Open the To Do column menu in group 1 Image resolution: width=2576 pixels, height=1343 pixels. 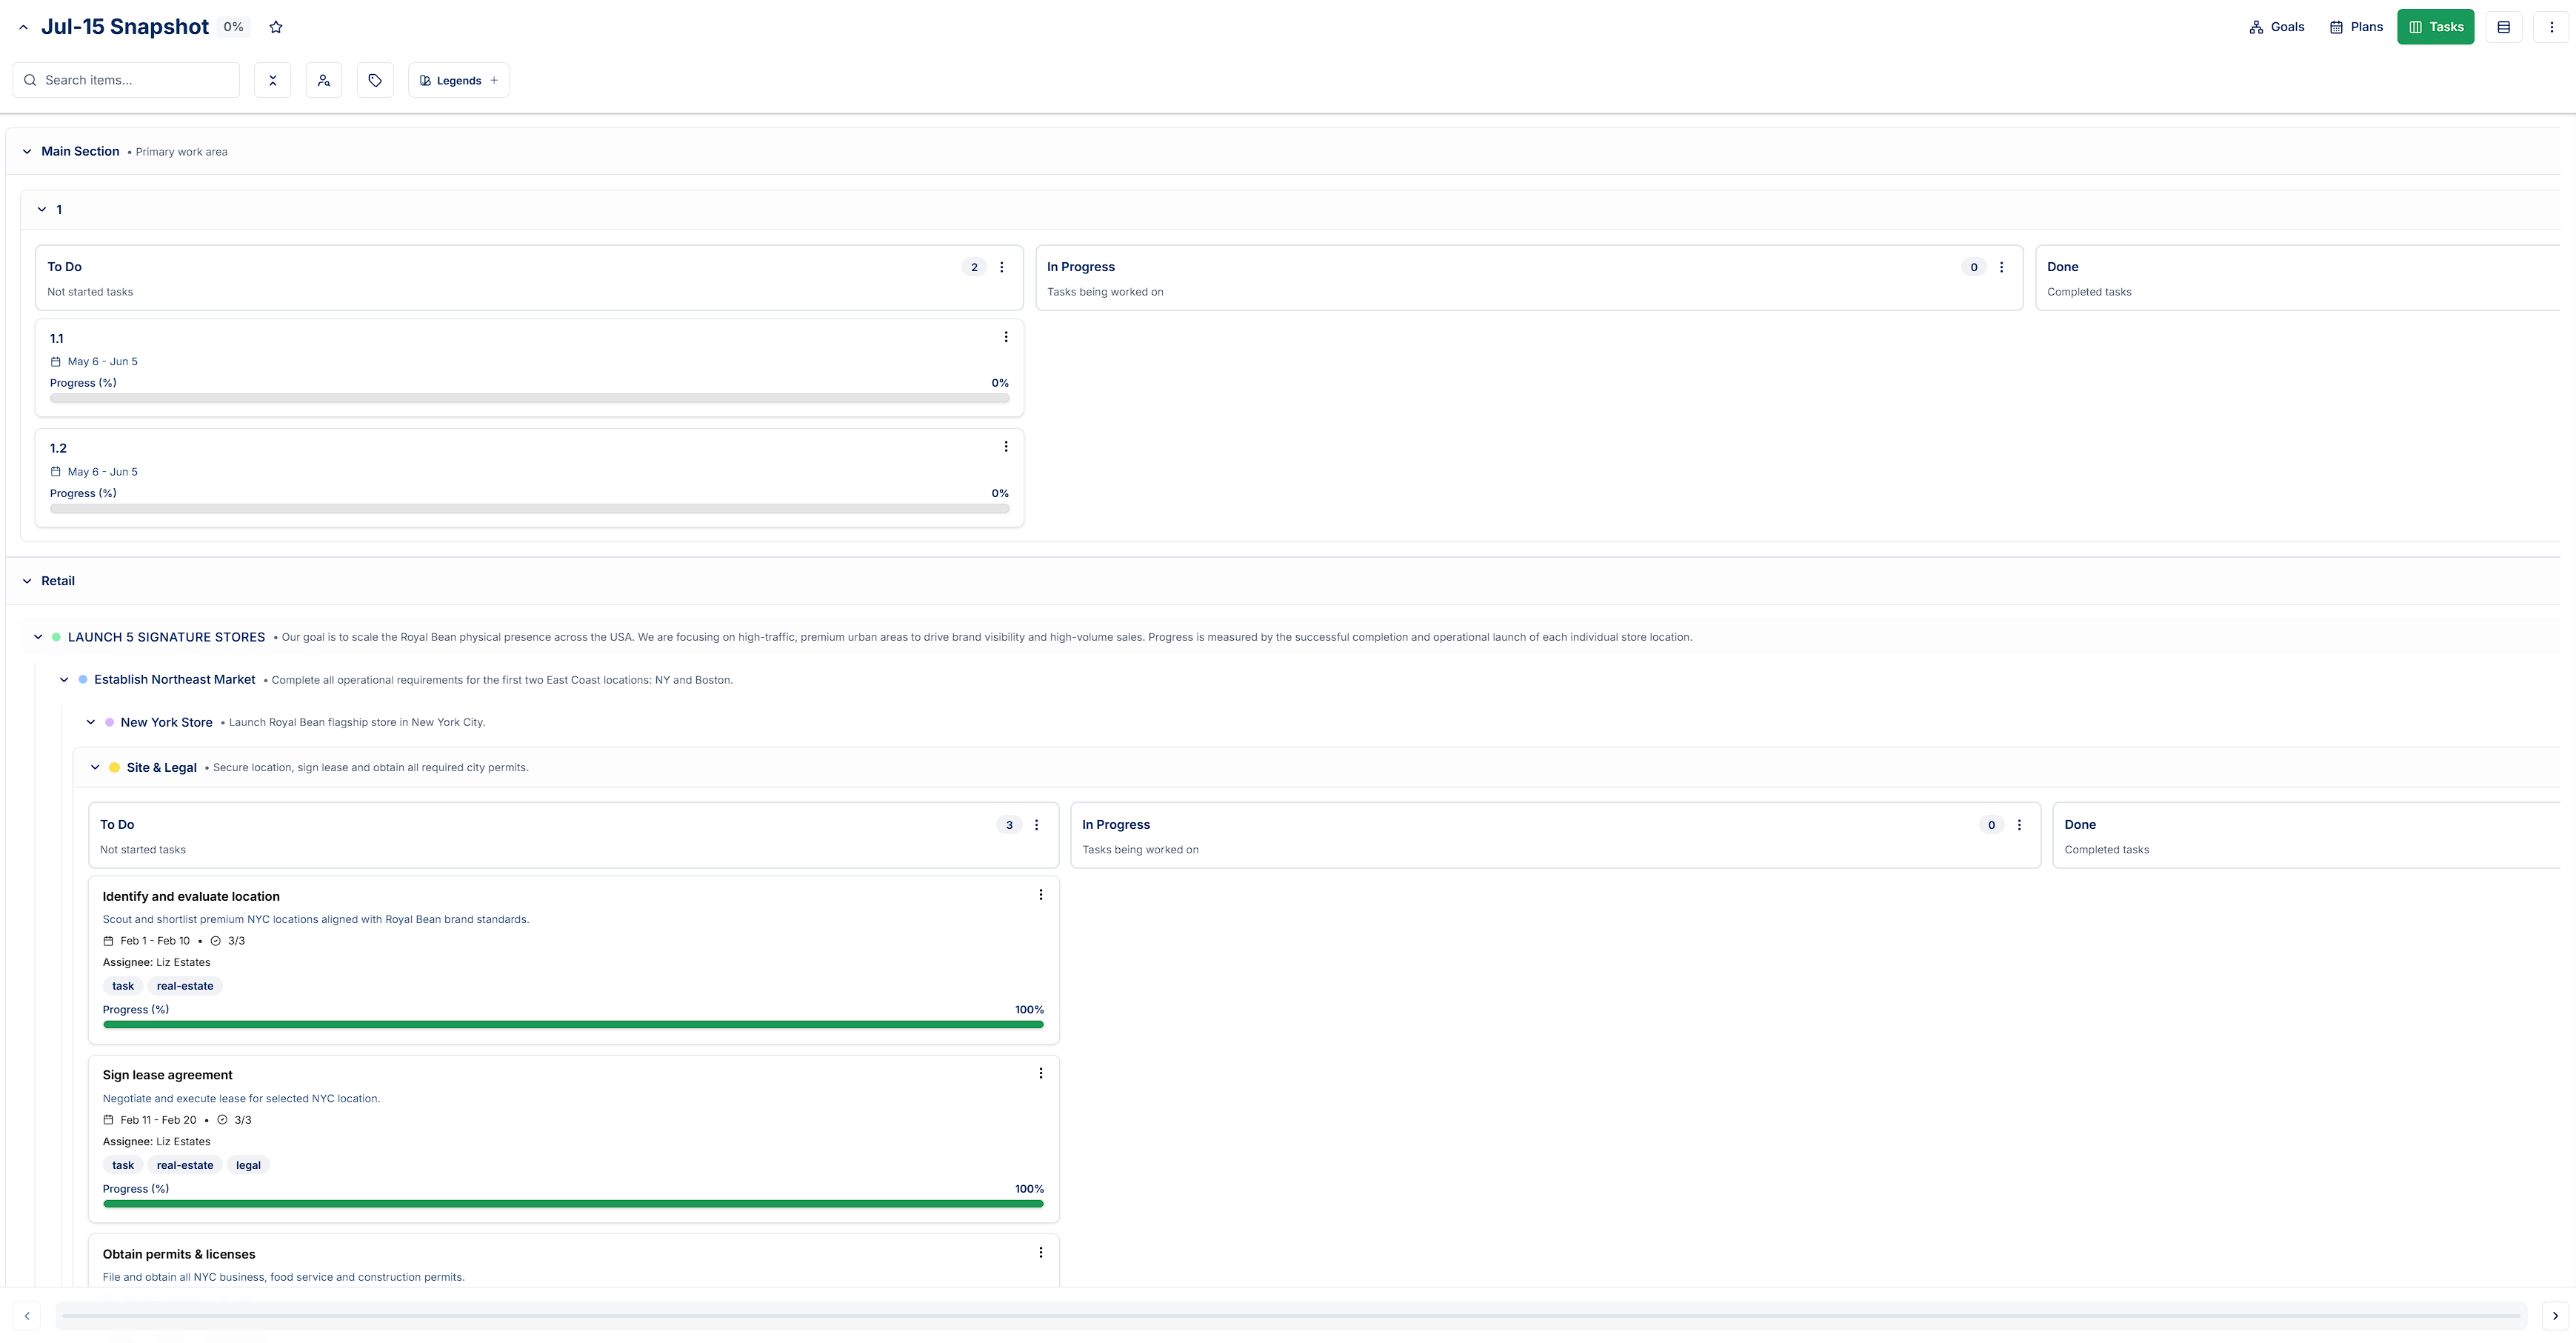1001,267
